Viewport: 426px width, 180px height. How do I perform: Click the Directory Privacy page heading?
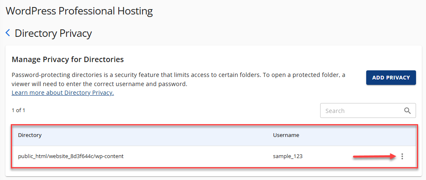(x=53, y=33)
